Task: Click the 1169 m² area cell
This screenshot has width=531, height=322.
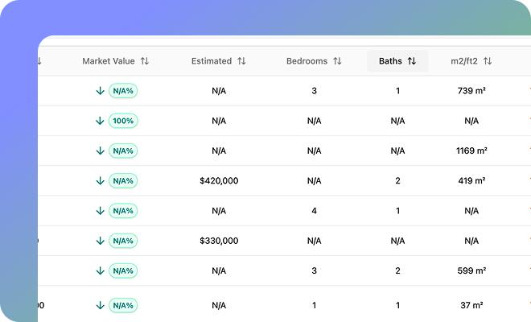Action: coord(471,151)
